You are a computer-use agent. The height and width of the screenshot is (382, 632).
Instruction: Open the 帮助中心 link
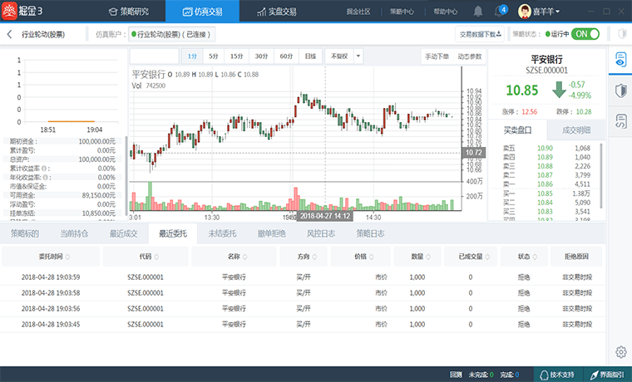pos(446,12)
